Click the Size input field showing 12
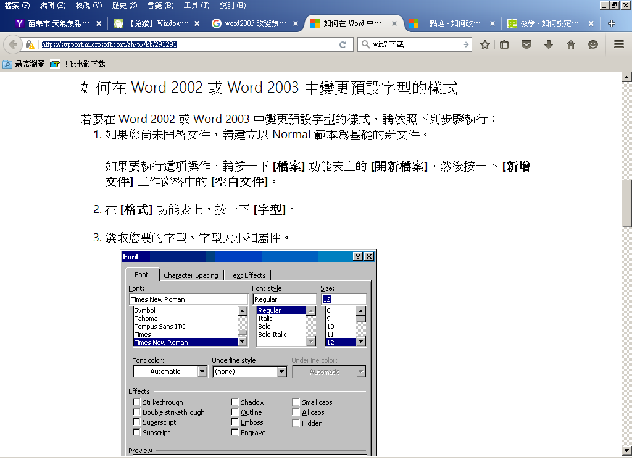Screen dimensions: 632x458 [x=344, y=299]
